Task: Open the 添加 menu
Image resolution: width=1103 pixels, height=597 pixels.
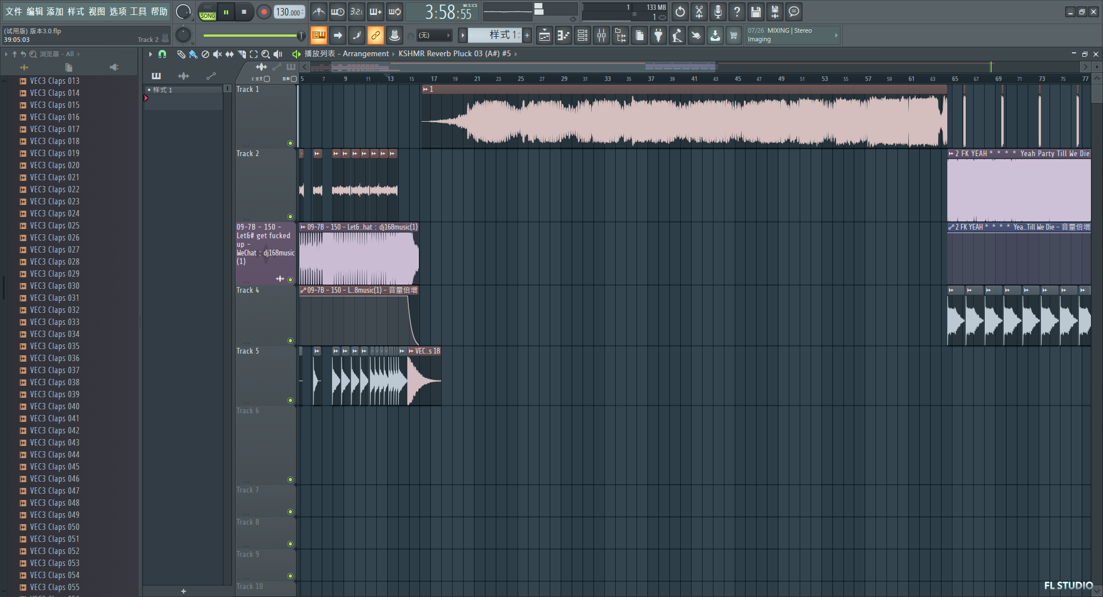Action: (55, 11)
